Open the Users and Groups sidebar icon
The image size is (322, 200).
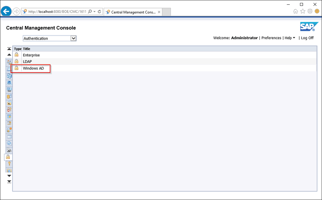pyautogui.click(x=9, y=62)
